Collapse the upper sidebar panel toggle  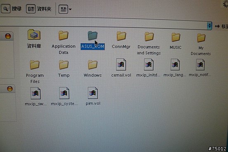(x=8, y=36)
